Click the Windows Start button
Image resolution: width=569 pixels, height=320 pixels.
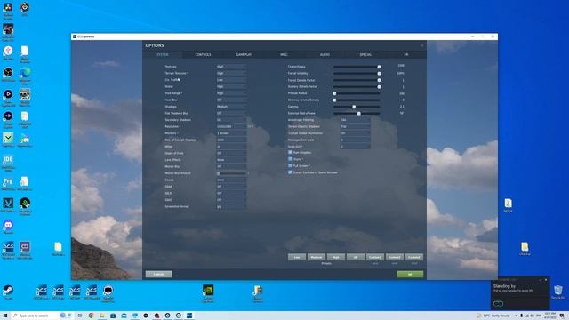[x=5, y=316]
